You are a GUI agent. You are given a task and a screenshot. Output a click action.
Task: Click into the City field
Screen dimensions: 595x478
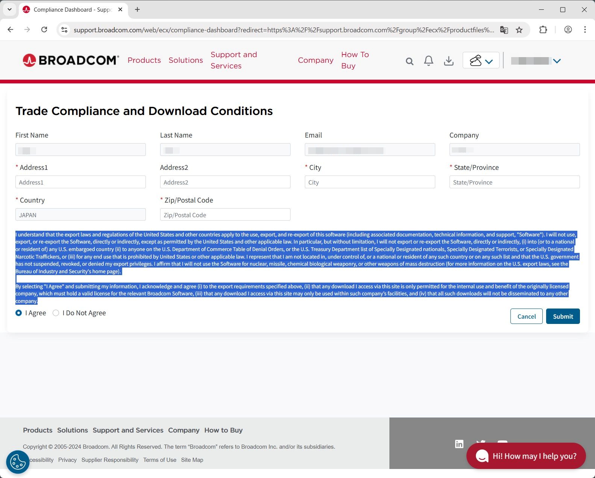pyautogui.click(x=370, y=182)
